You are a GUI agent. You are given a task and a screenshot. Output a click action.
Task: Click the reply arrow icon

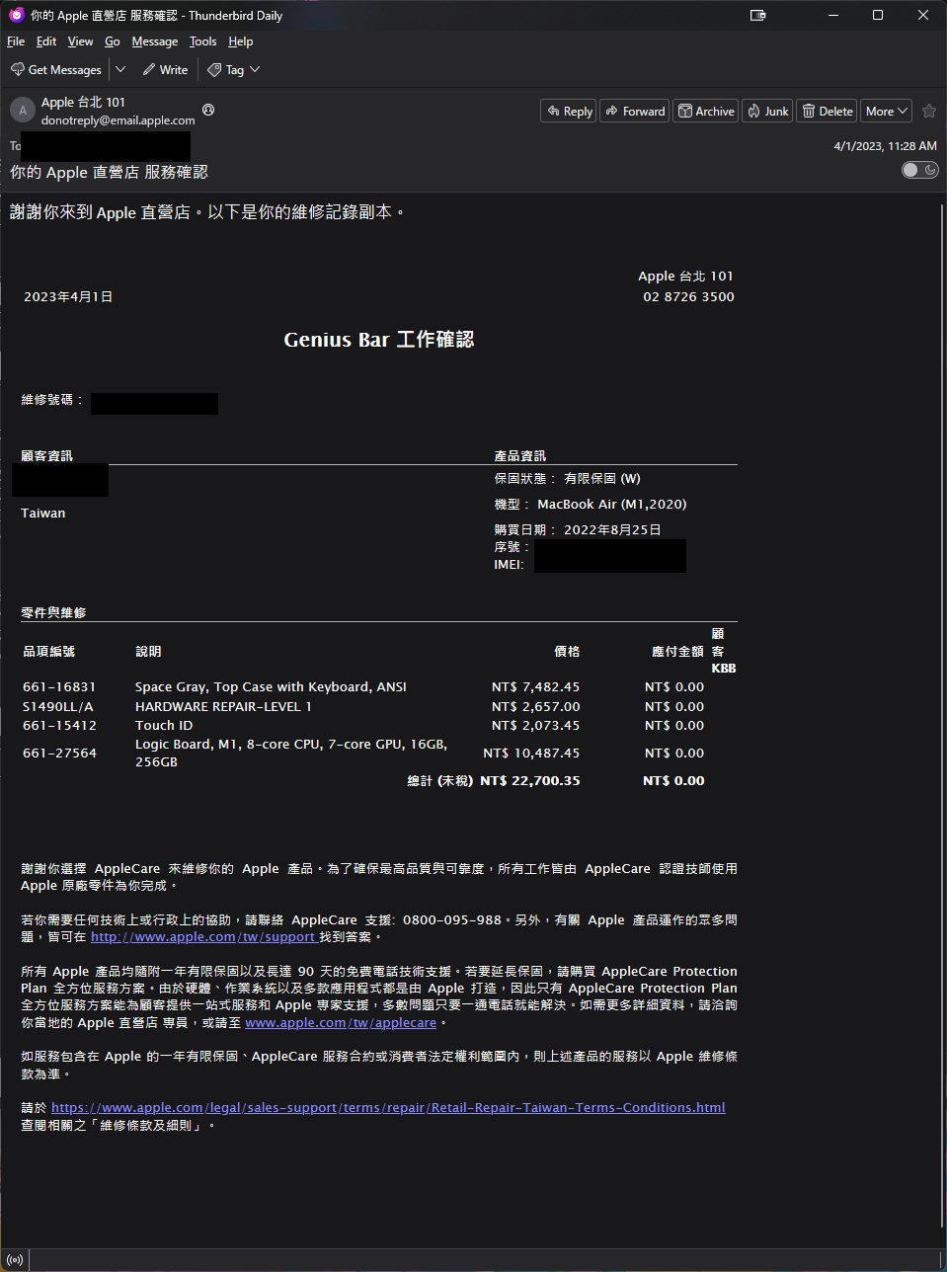pyautogui.click(x=553, y=112)
